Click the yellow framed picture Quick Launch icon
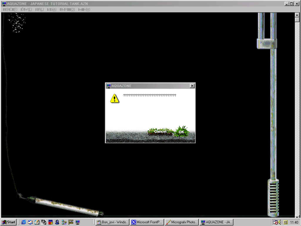The image size is (301, 226). (x=71, y=222)
